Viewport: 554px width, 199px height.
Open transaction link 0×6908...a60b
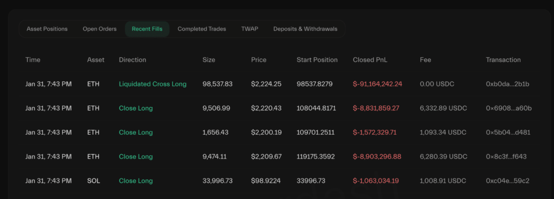509,108
